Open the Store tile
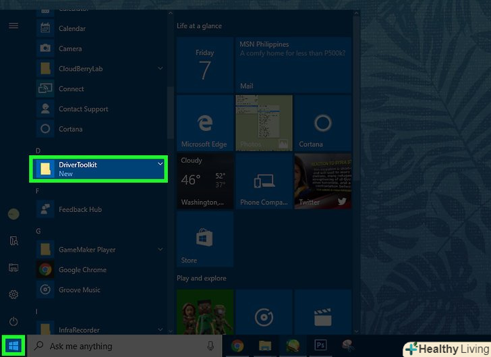 205,239
